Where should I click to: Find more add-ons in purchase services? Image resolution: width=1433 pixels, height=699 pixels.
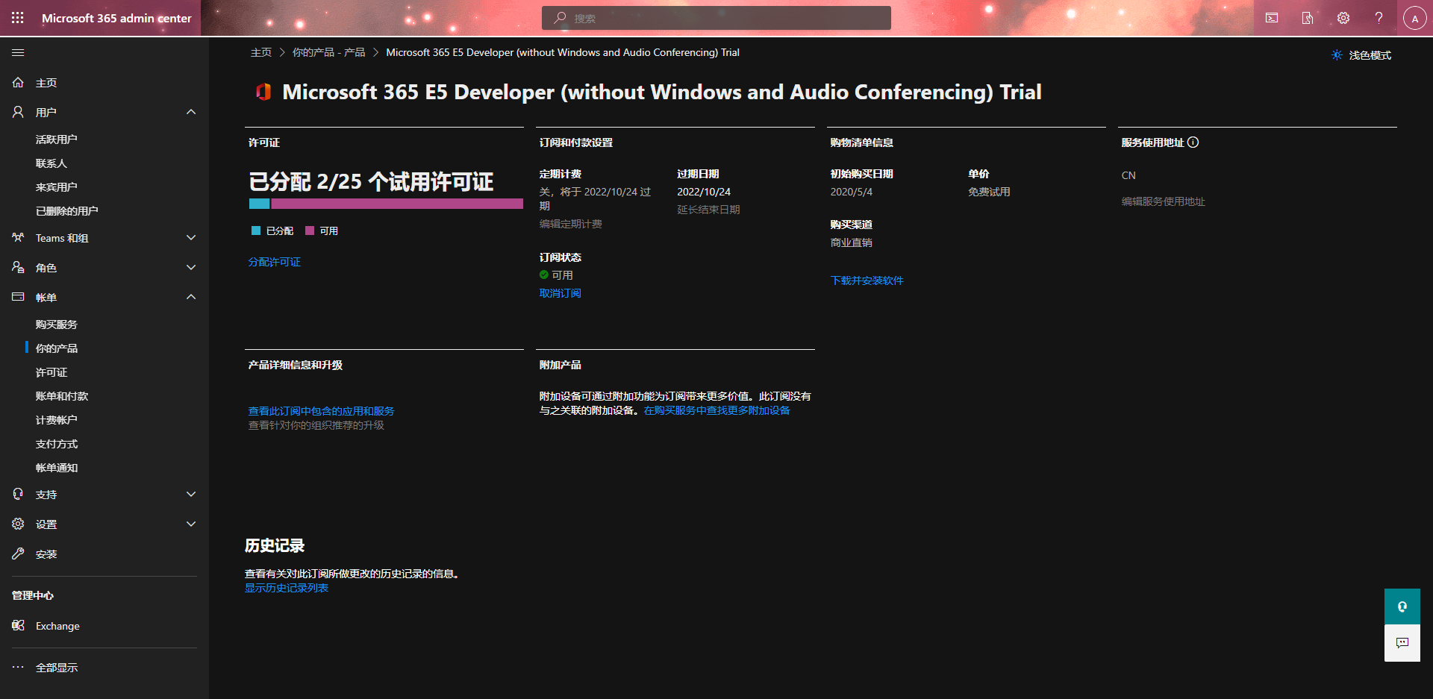coord(717,410)
